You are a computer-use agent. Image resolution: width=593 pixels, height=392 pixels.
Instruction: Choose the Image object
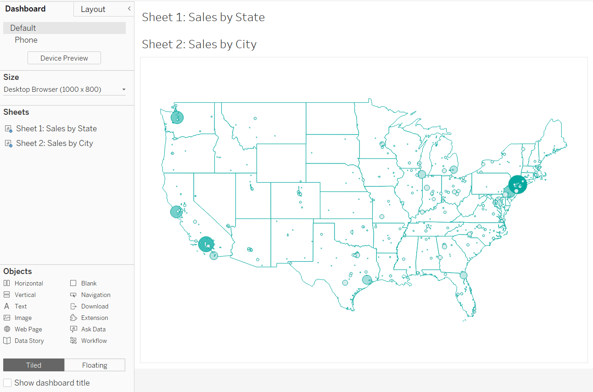pyautogui.click(x=18, y=318)
